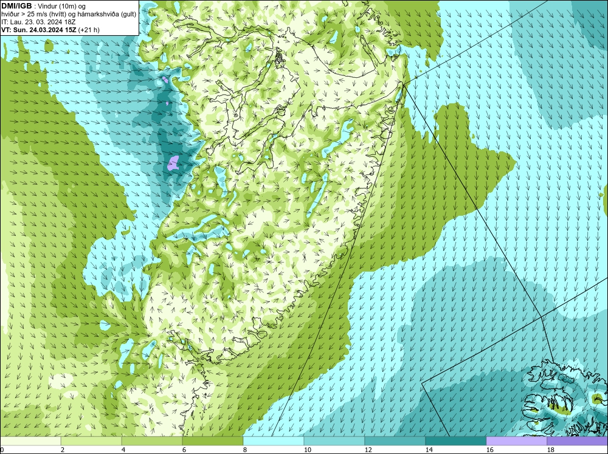Click the legend value label '16'
The image size is (608, 454).
[490, 450]
